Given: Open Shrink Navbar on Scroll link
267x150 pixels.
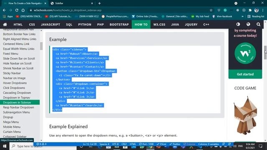Looking at the screenshot, I should [x=18, y=68].
